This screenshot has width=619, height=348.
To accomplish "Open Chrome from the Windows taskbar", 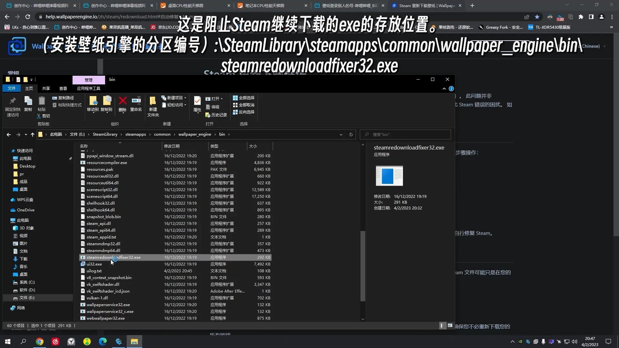I will point(40,342).
